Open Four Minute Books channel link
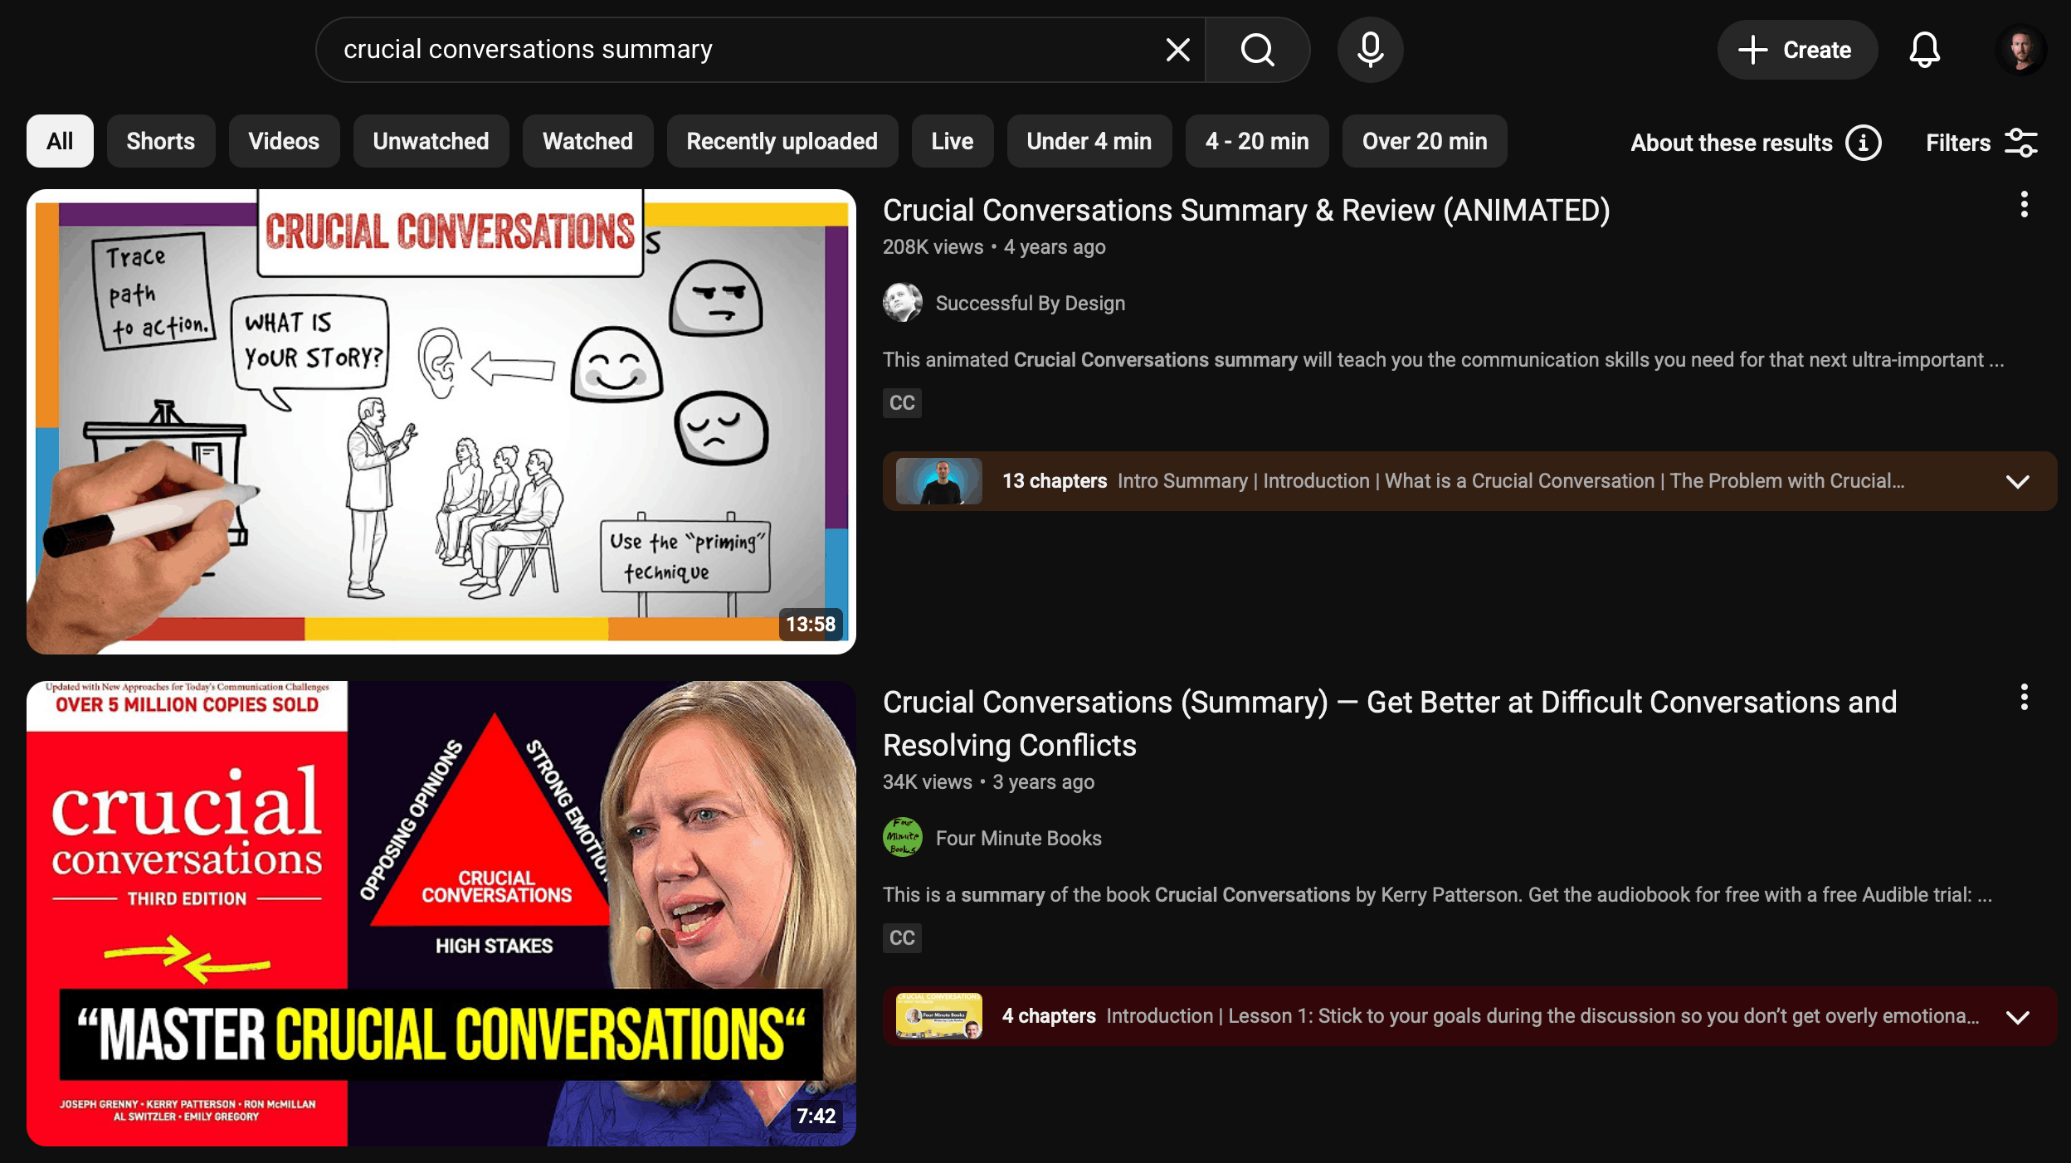The height and width of the screenshot is (1163, 2071). (x=1018, y=838)
